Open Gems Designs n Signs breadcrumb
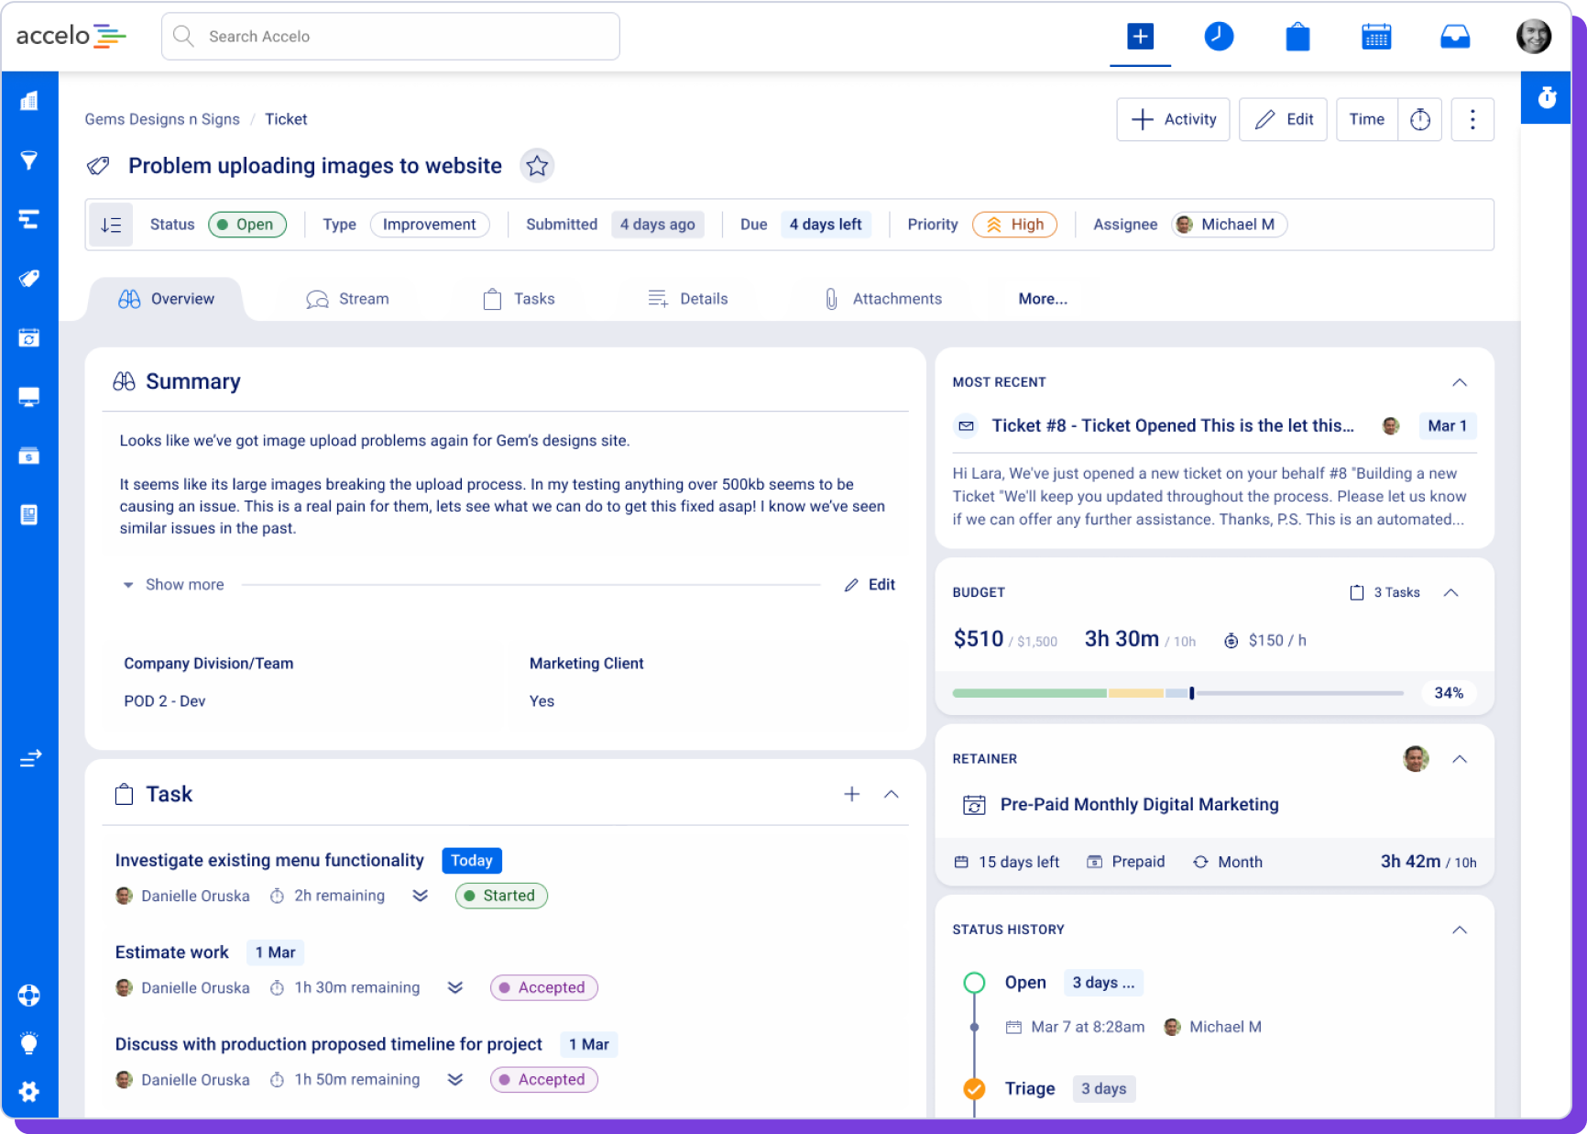1587x1134 pixels. tap(162, 119)
